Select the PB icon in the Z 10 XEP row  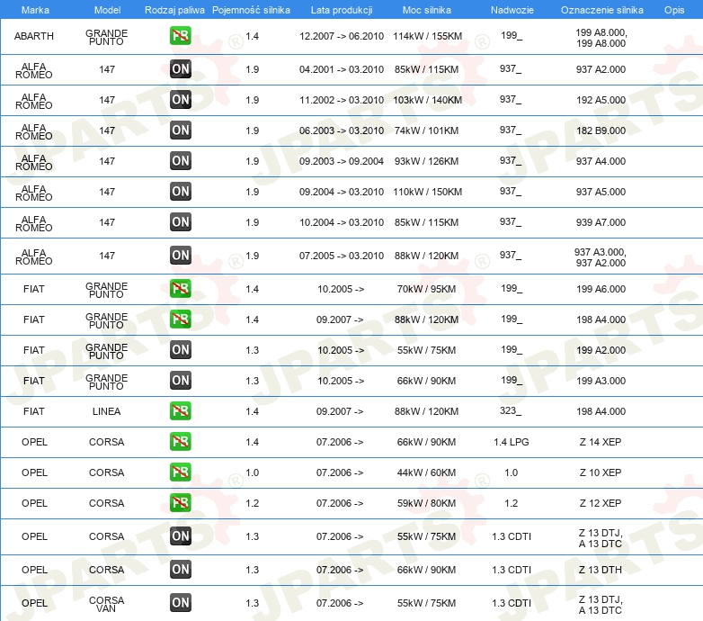[x=181, y=472]
